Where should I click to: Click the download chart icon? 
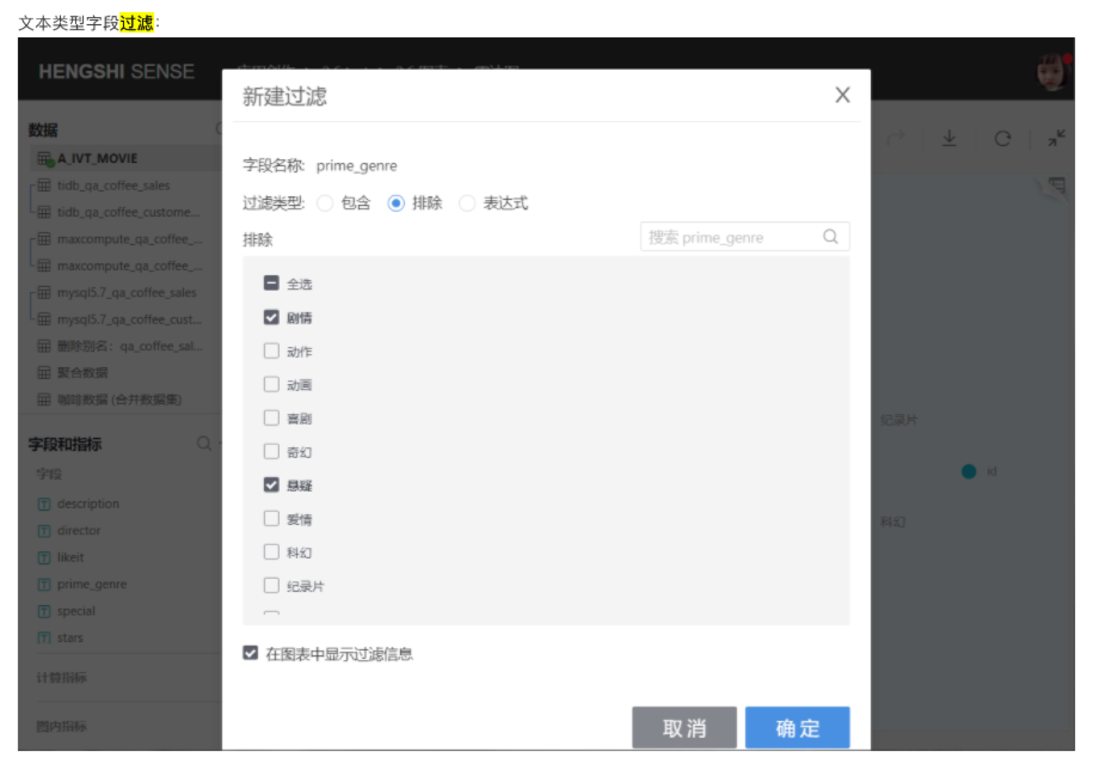[949, 139]
